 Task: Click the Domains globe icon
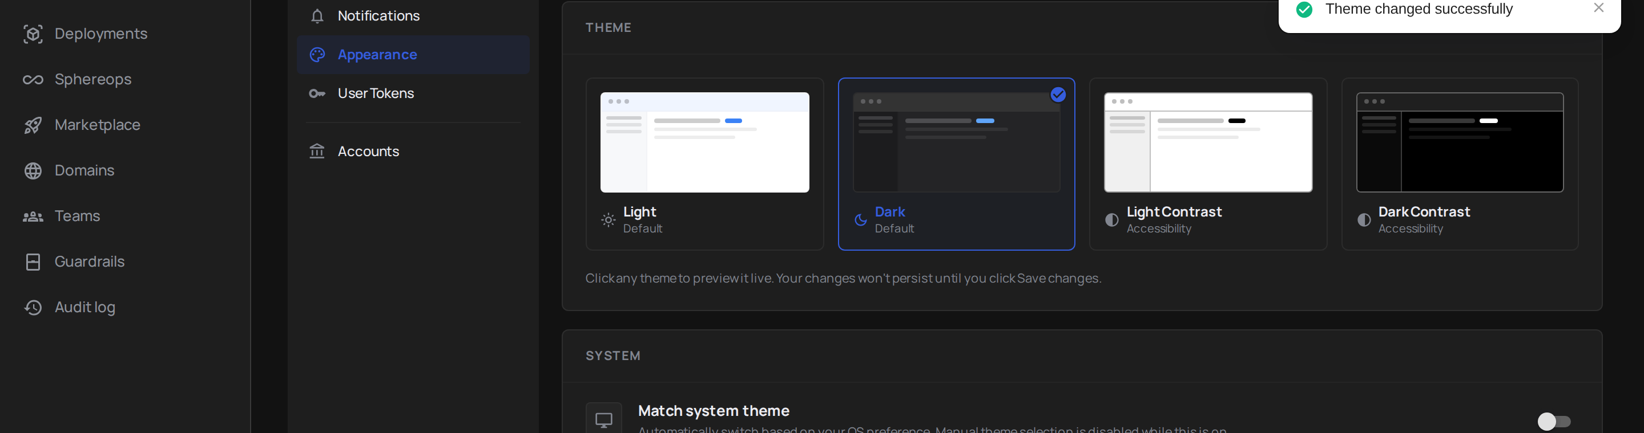tap(33, 171)
